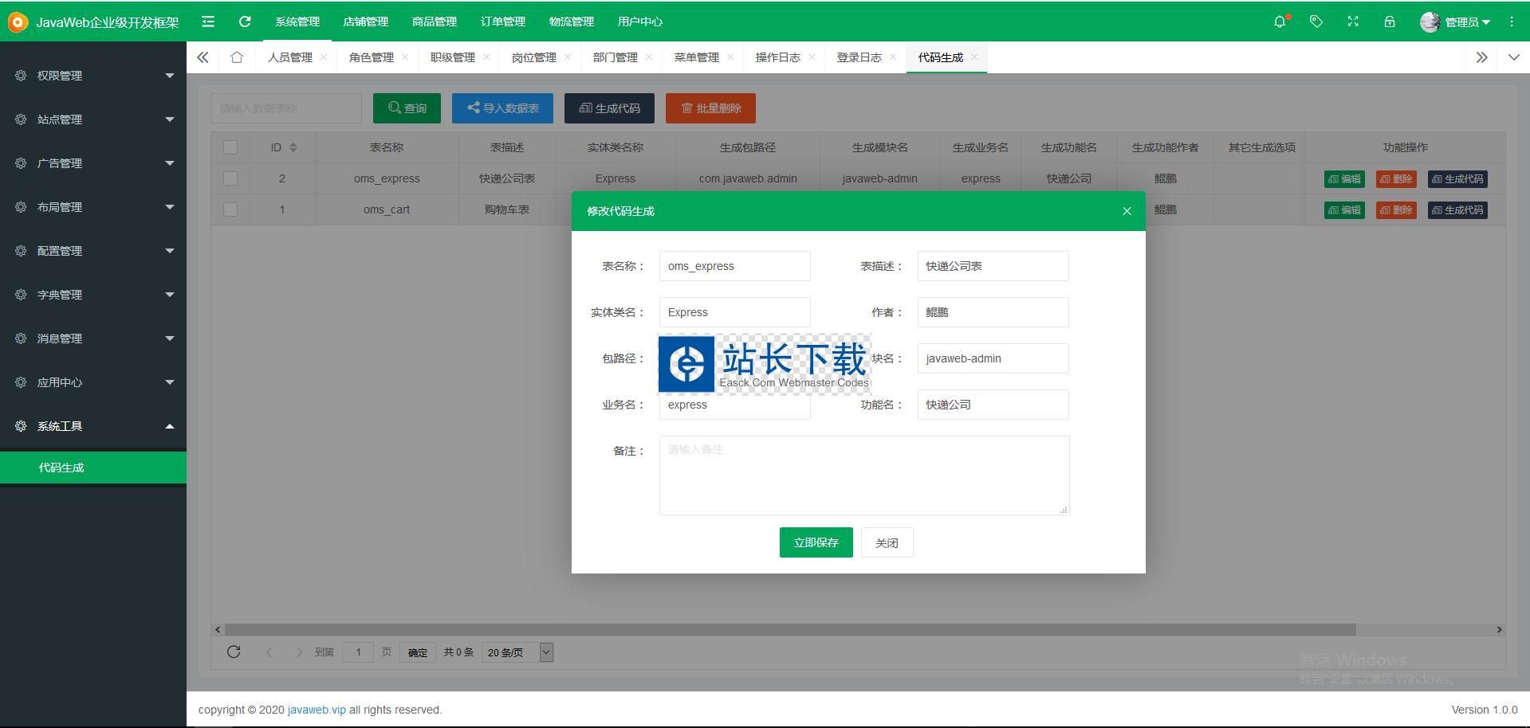Collapse sidebar with hamburger menu icon

click(208, 22)
